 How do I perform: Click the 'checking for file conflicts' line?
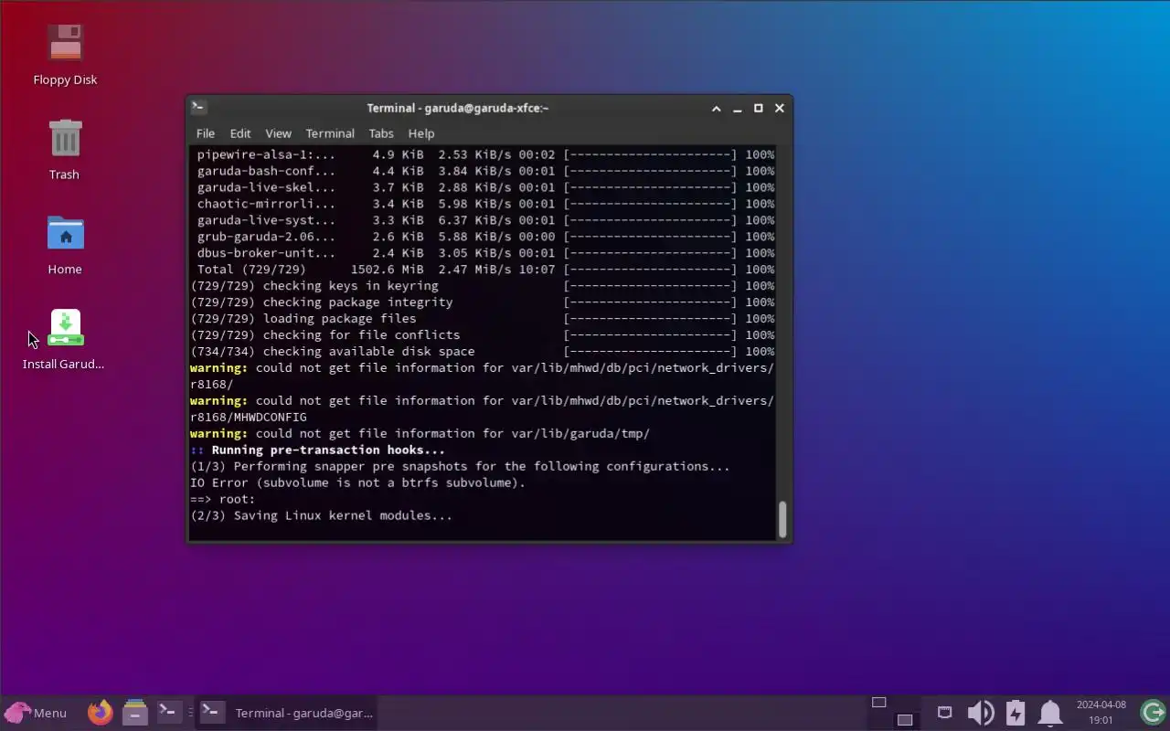point(483,335)
